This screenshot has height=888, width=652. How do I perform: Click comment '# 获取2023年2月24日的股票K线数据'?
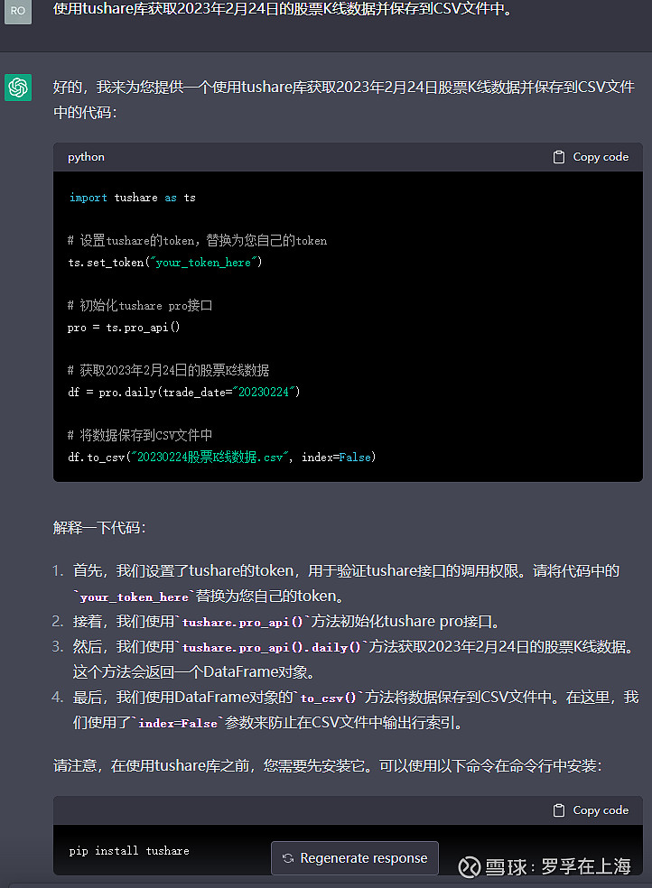click(x=168, y=370)
